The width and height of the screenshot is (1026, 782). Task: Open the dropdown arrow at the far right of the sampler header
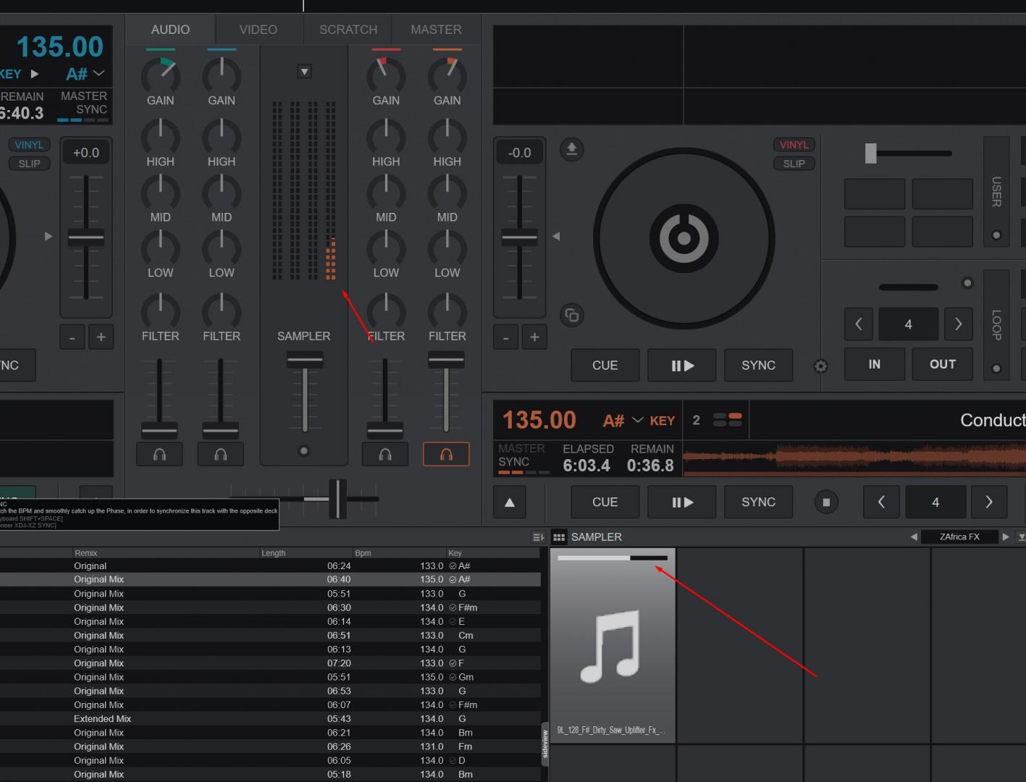pos(1021,537)
